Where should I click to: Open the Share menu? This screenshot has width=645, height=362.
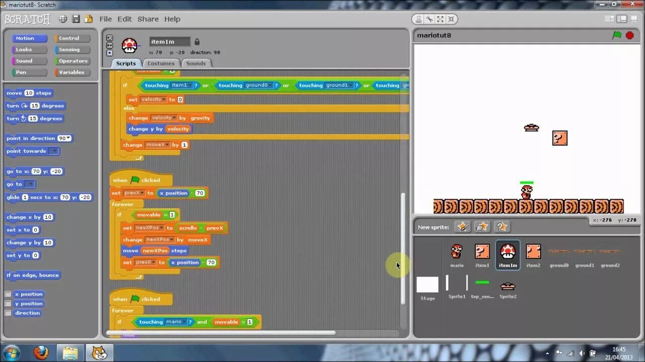(x=148, y=19)
